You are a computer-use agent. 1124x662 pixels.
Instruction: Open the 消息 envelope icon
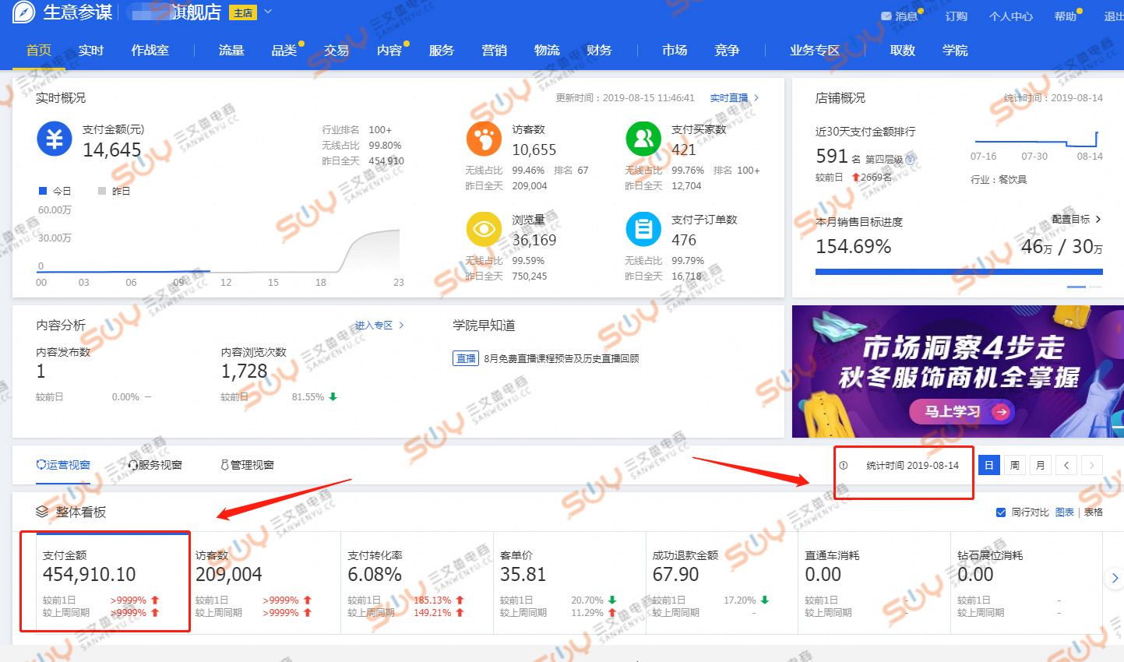point(886,16)
